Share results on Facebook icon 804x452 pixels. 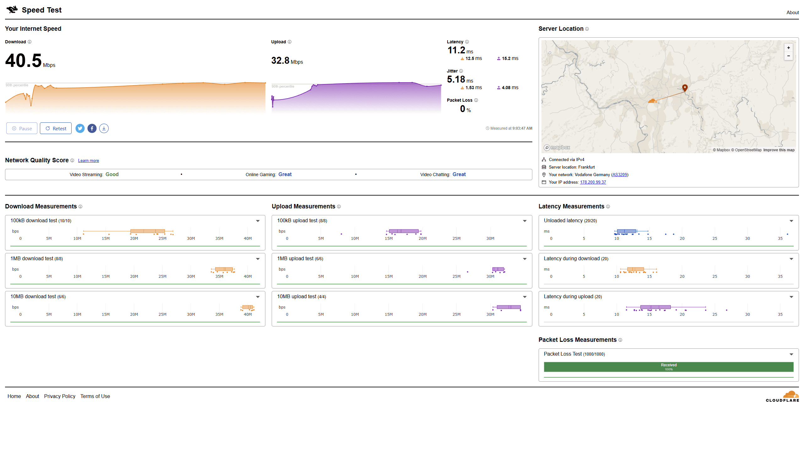tap(92, 128)
